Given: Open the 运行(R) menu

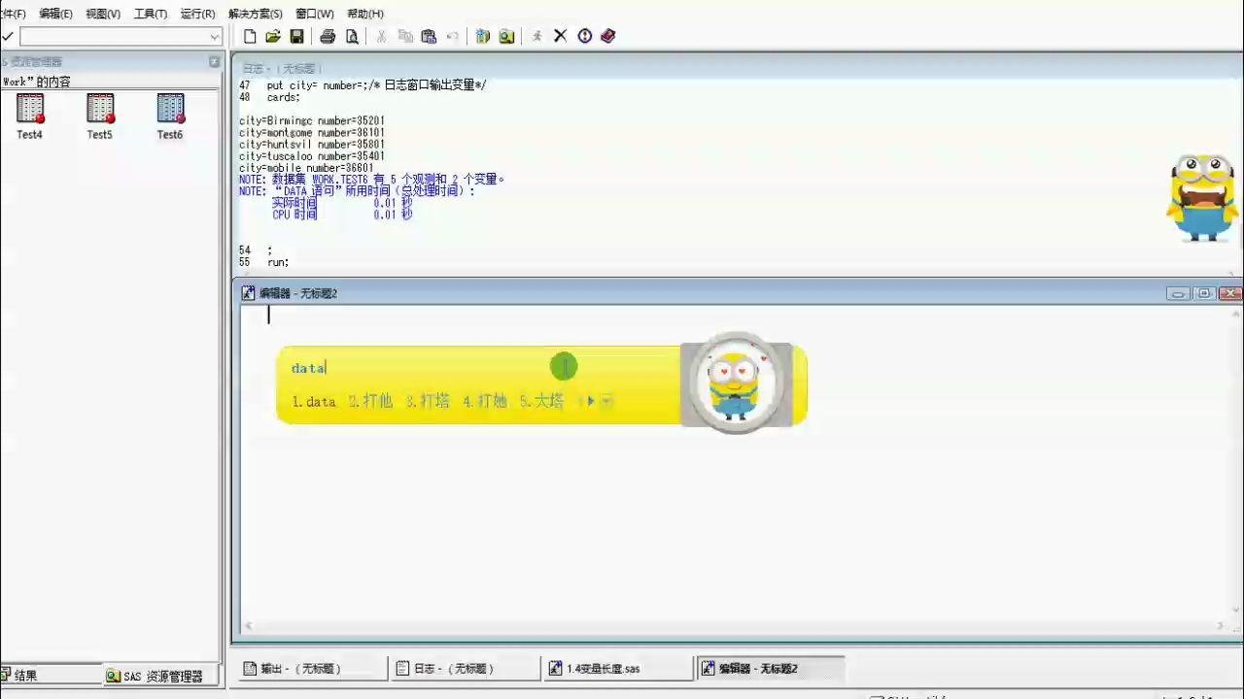Looking at the screenshot, I should [198, 14].
